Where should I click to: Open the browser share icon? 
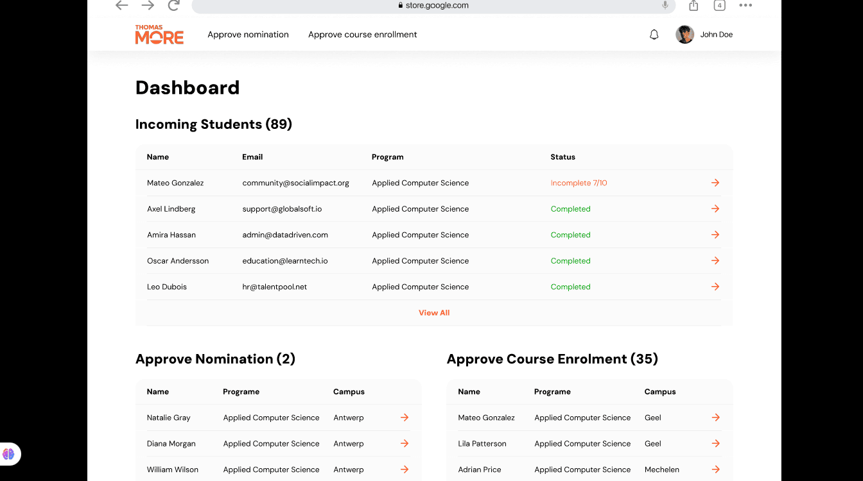click(693, 5)
